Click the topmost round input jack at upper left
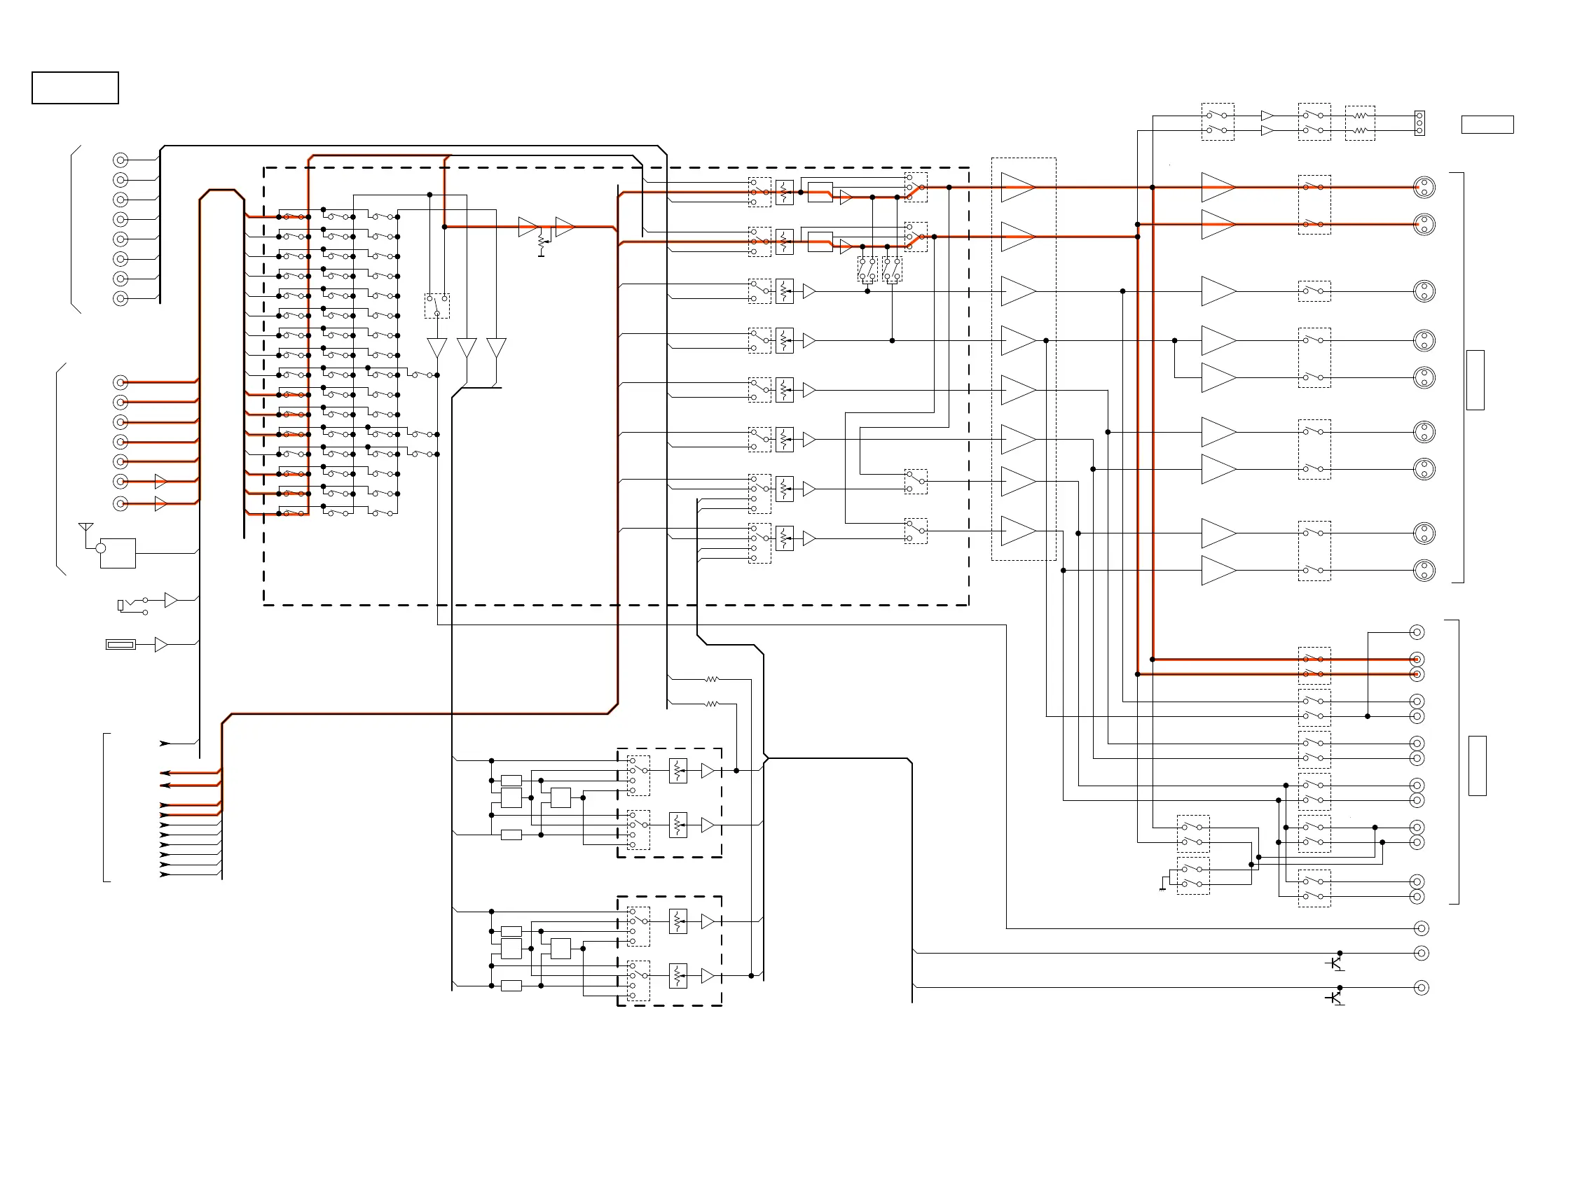Screen dimensions: 1589x1179 coord(121,160)
